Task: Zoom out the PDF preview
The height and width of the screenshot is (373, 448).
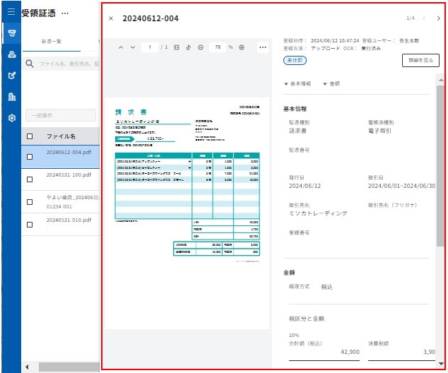Action: (201, 47)
